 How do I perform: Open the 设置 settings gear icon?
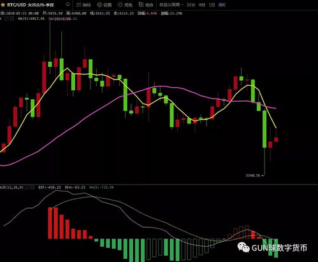click(99, 4)
